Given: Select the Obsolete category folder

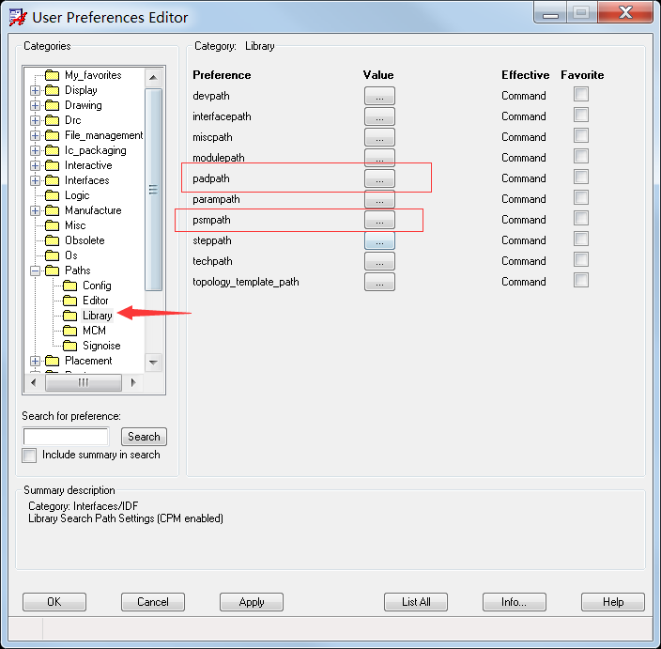Looking at the screenshot, I should click(x=75, y=240).
